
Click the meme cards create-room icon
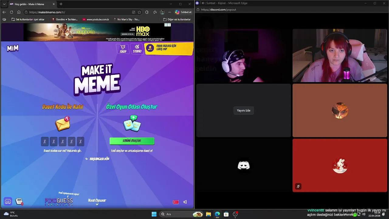coord(132,123)
